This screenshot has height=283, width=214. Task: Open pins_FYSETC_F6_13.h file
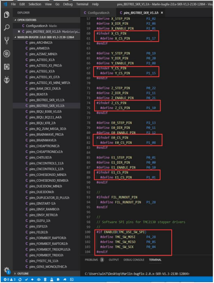tap(47, 261)
